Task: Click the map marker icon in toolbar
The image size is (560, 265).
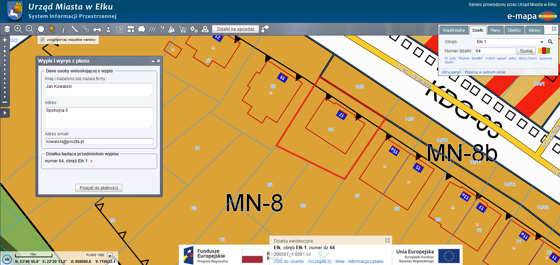Action: [205, 29]
